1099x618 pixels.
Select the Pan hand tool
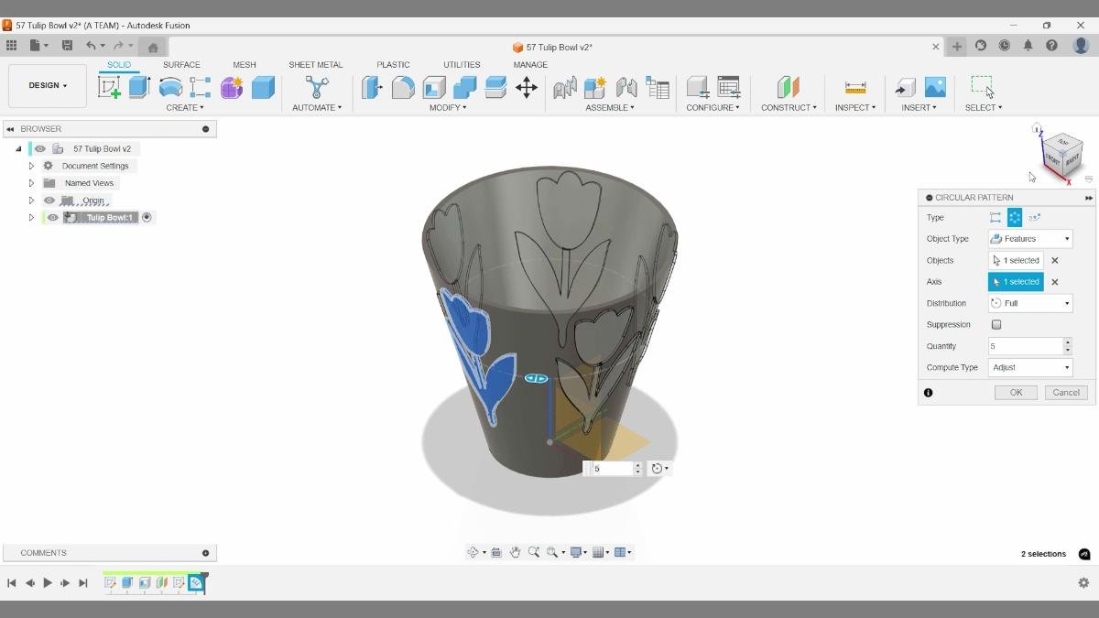click(x=515, y=552)
